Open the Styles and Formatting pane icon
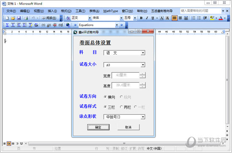The height and width of the screenshot is (153, 232). [x=68, y=18]
